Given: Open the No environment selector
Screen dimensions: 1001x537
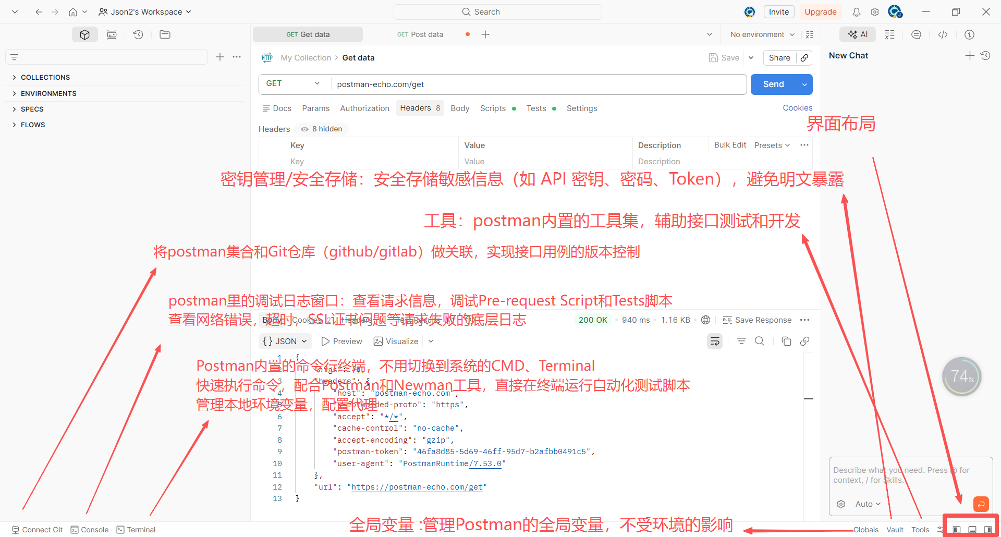Looking at the screenshot, I should (762, 34).
